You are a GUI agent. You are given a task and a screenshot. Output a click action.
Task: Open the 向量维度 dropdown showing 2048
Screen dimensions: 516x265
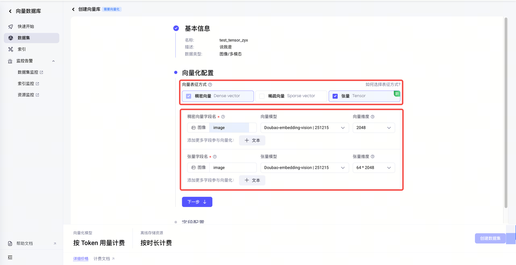coord(374,128)
